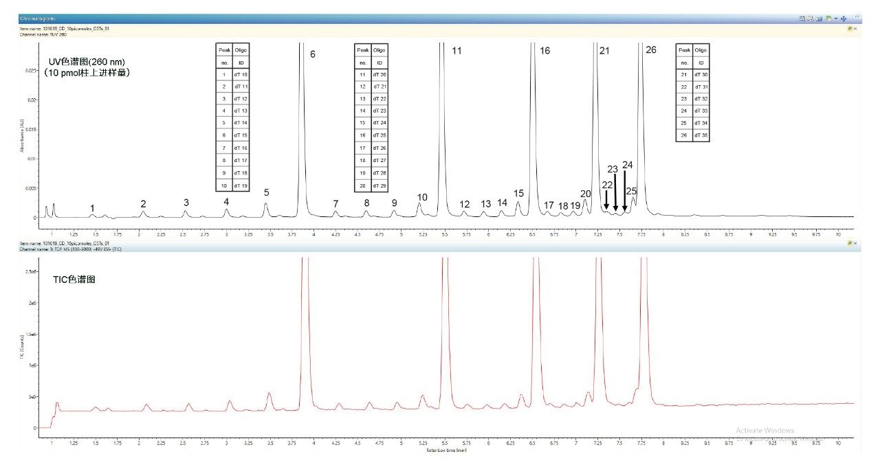
Task: Click the second icon in the Chromatograms toolbar
Action: tap(811, 19)
